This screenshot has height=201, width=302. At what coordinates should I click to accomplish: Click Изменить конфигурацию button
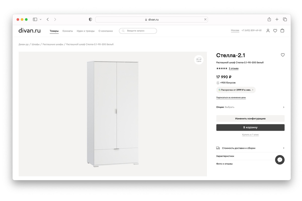(x=250, y=119)
